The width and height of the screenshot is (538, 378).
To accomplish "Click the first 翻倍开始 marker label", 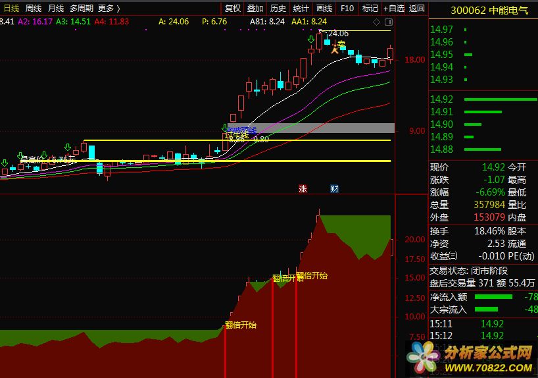I will (x=241, y=325).
